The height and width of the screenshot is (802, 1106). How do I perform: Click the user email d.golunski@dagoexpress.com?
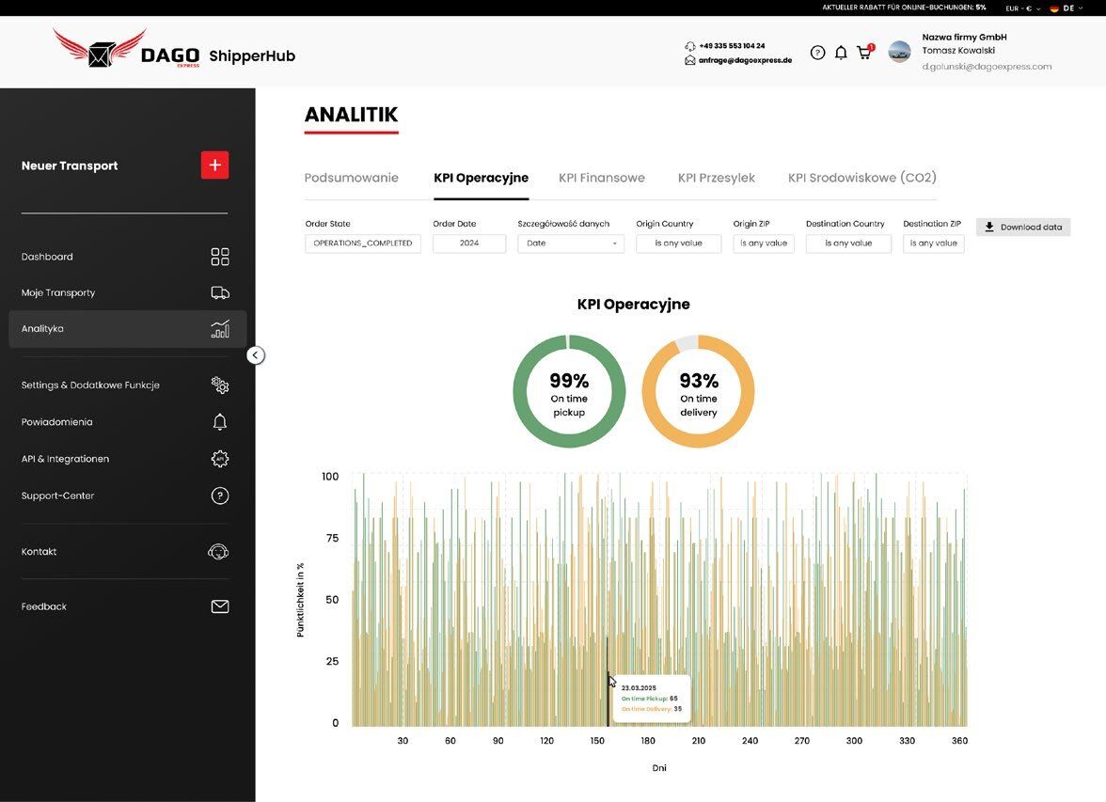987,67
